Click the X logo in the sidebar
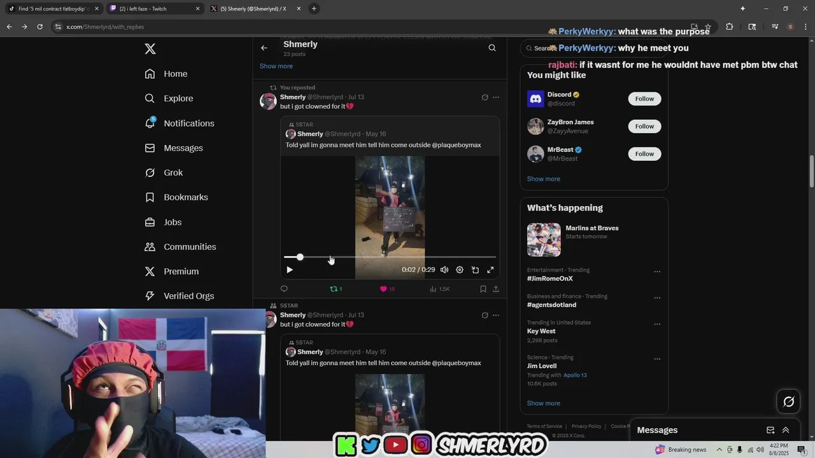 pyautogui.click(x=150, y=49)
